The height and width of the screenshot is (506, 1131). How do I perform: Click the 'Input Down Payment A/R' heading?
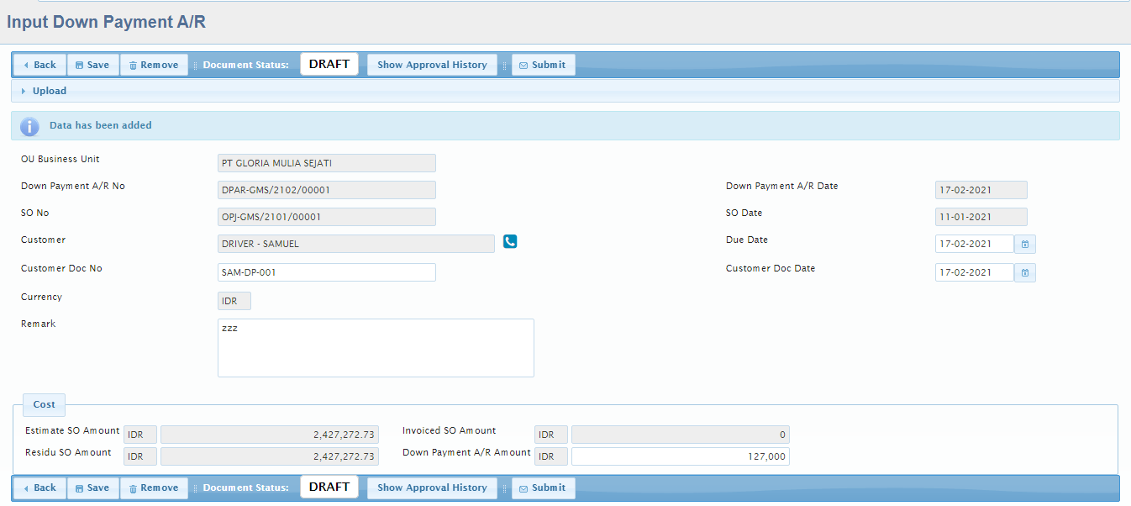coord(107,22)
